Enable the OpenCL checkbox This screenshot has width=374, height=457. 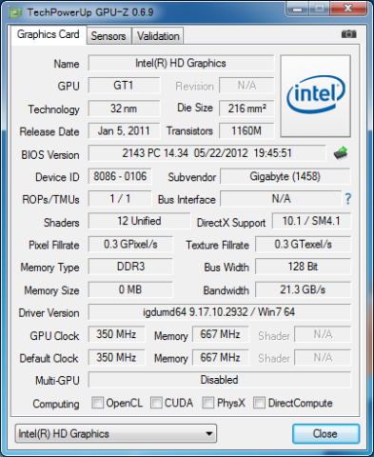click(97, 403)
